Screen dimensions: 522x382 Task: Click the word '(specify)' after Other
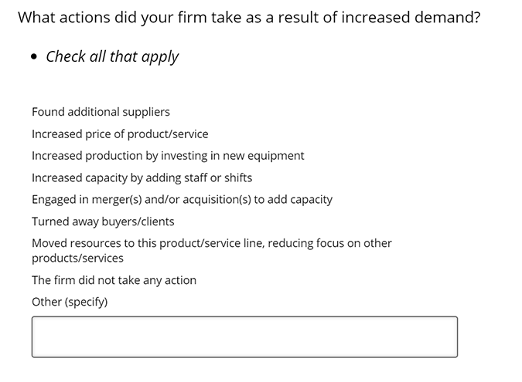pos(86,302)
